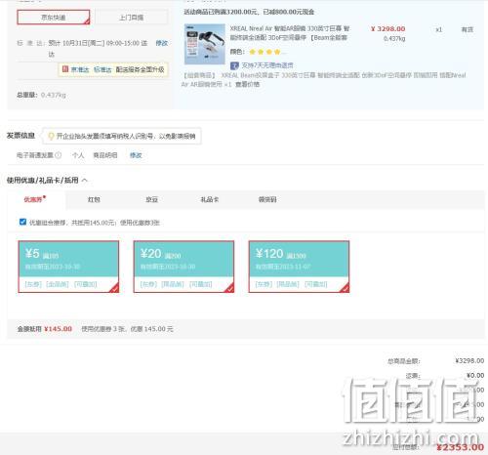Select the 京东快递 delivery option
488x455 pixels.
54,17
